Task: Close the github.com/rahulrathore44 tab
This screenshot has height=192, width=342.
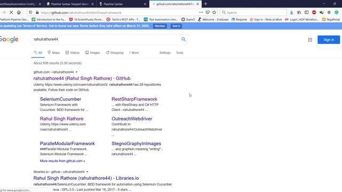Action: point(198,4)
